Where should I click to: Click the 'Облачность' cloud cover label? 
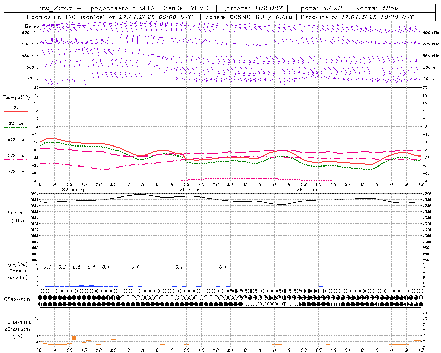[x=18, y=299]
